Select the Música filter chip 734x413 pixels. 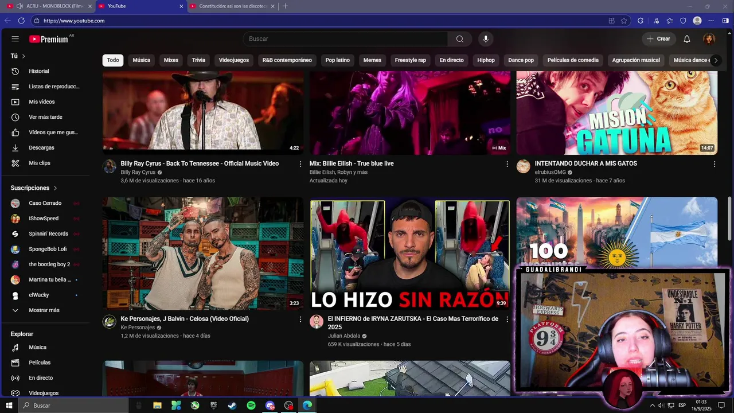(x=142, y=60)
